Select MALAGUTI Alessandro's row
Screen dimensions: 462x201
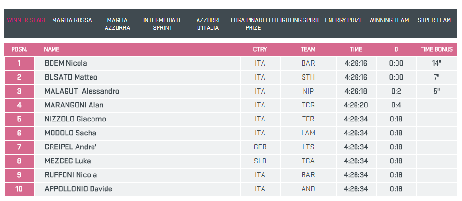(x=81, y=91)
